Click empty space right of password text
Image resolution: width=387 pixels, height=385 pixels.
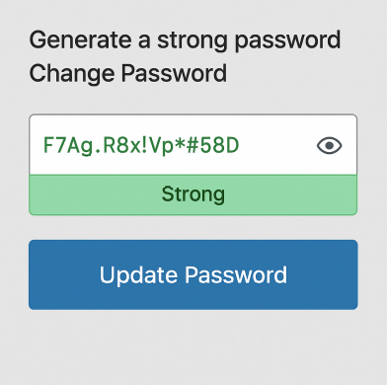click(277, 145)
